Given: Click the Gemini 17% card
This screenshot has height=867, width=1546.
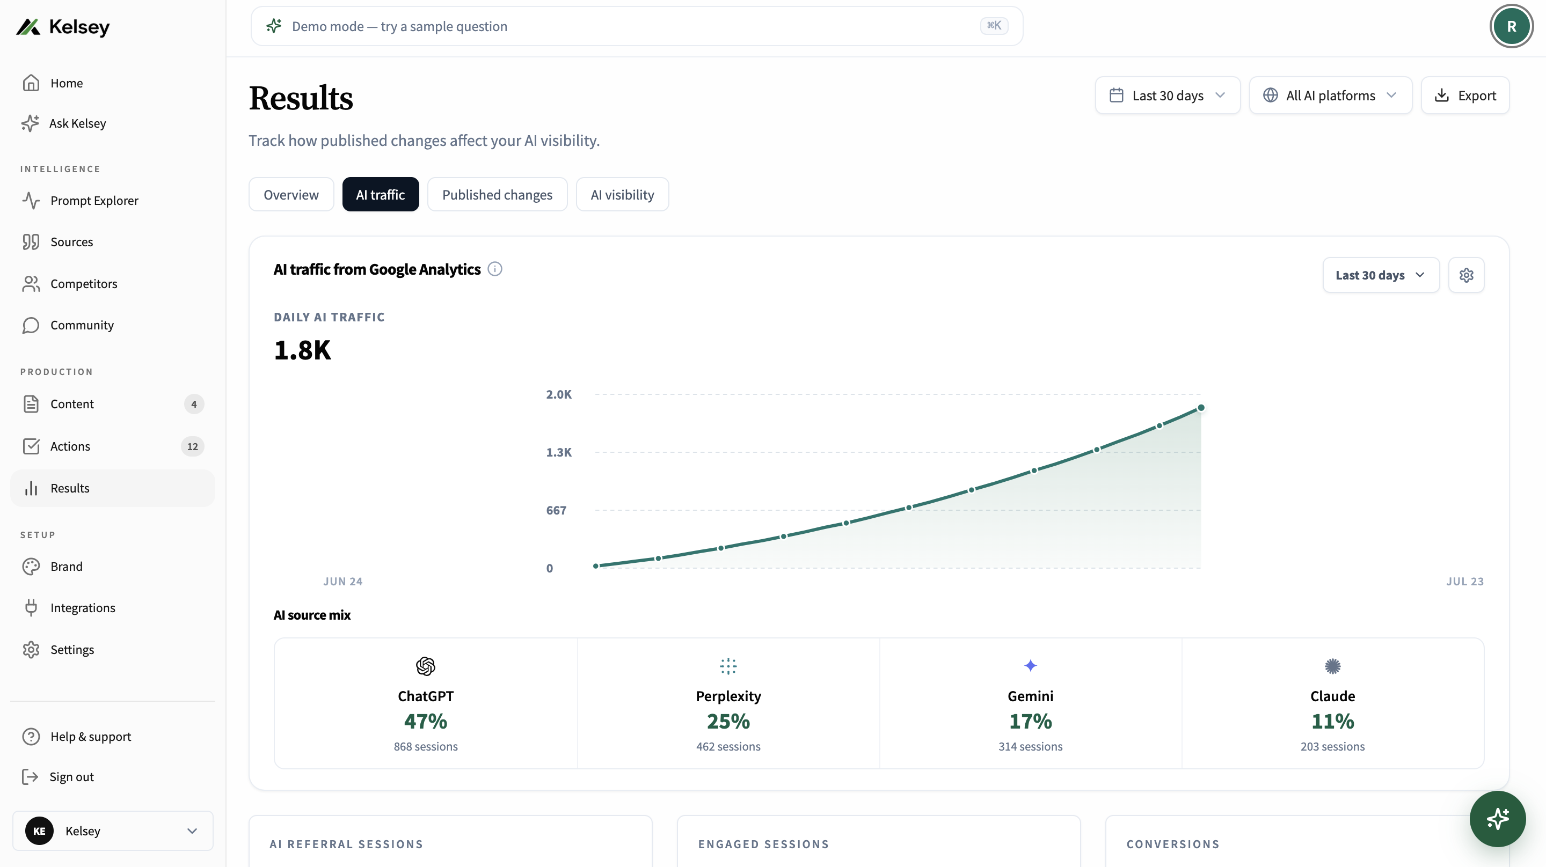Looking at the screenshot, I should tap(1030, 703).
